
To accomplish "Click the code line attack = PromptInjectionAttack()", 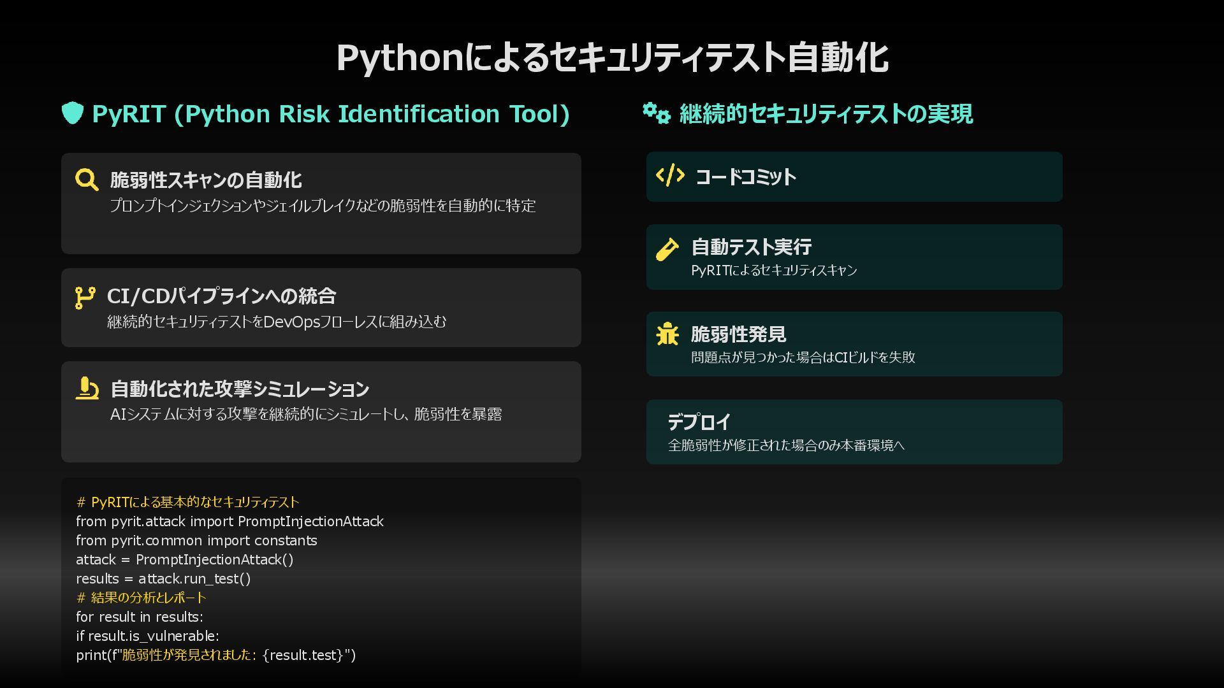I will [184, 559].
